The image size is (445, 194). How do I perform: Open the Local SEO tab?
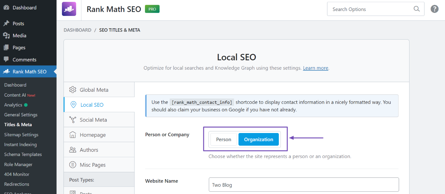click(x=99, y=105)
